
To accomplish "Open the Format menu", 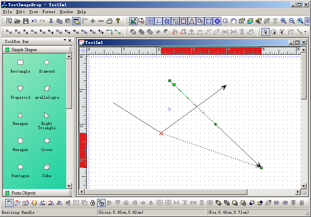I will coord(49,12).
